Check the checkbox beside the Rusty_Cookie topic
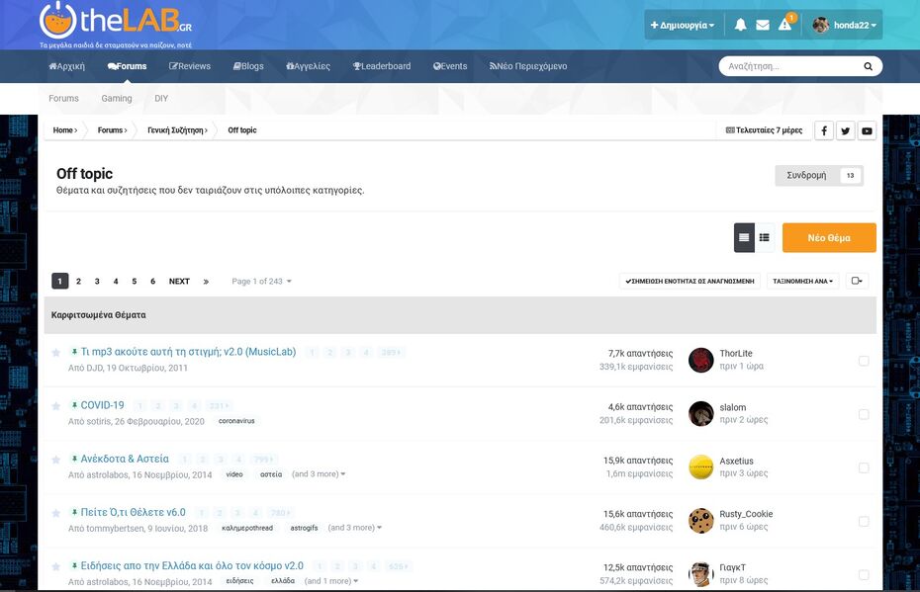This screenshot has height=592, width=920. point(864,520)
